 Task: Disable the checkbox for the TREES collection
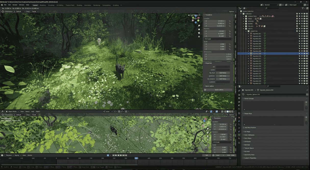click(x=297, y=19)
